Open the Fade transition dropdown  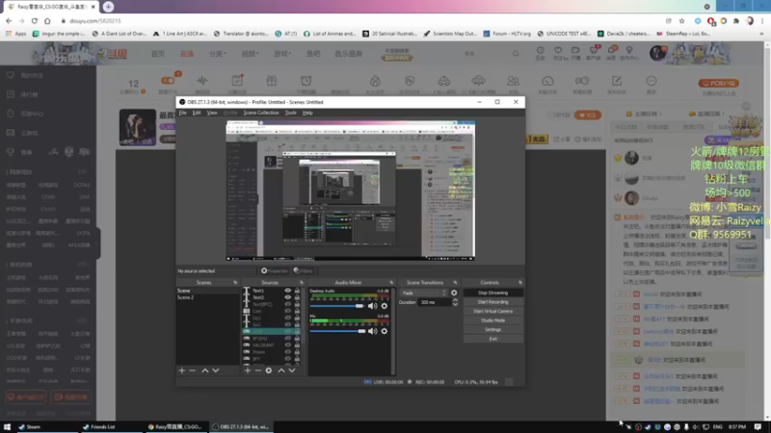pyautogui.click(x=424, y=293)
